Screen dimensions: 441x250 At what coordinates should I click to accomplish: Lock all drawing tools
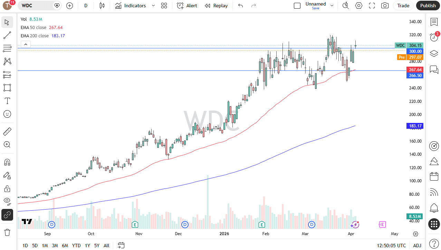click(7, 189)
